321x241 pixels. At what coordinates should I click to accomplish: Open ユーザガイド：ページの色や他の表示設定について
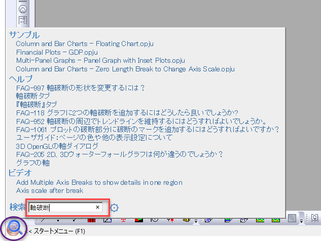[94, 138]
